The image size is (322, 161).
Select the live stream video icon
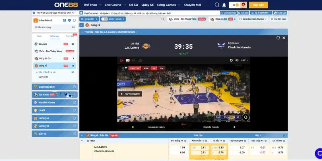[x=122, y=60]
